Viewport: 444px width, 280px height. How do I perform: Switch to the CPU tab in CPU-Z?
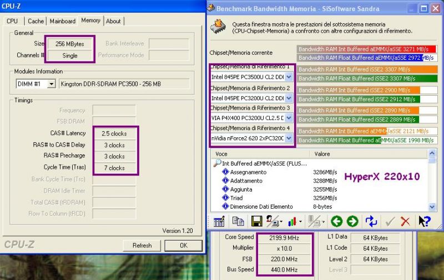tap(12, 21)
